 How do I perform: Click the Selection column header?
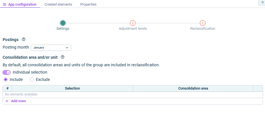pyautogui.click(x=72, y=88)
